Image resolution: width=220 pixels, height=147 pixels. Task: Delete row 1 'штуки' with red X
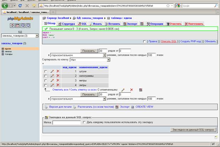58,71
